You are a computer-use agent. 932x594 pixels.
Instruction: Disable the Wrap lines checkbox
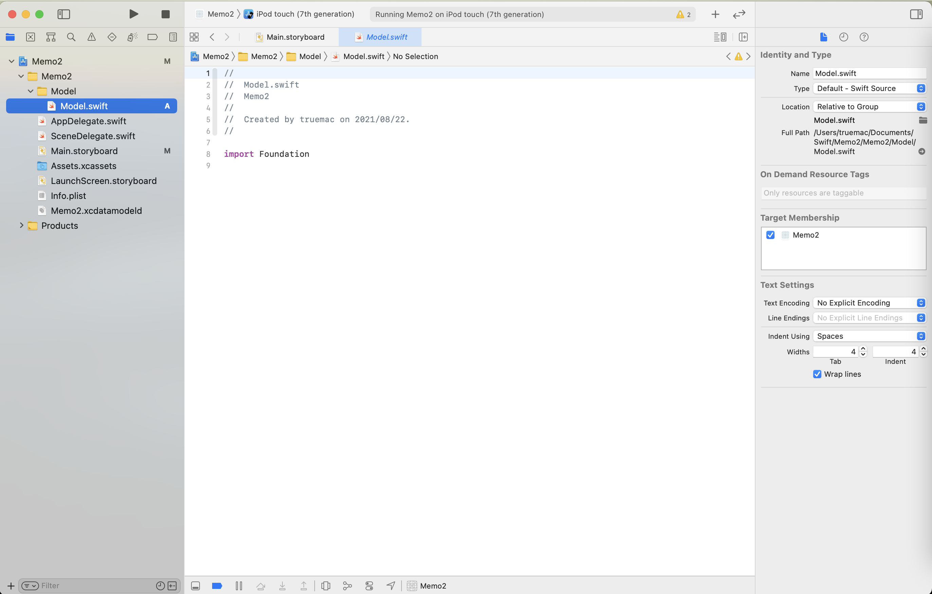(x=817, y=374)
